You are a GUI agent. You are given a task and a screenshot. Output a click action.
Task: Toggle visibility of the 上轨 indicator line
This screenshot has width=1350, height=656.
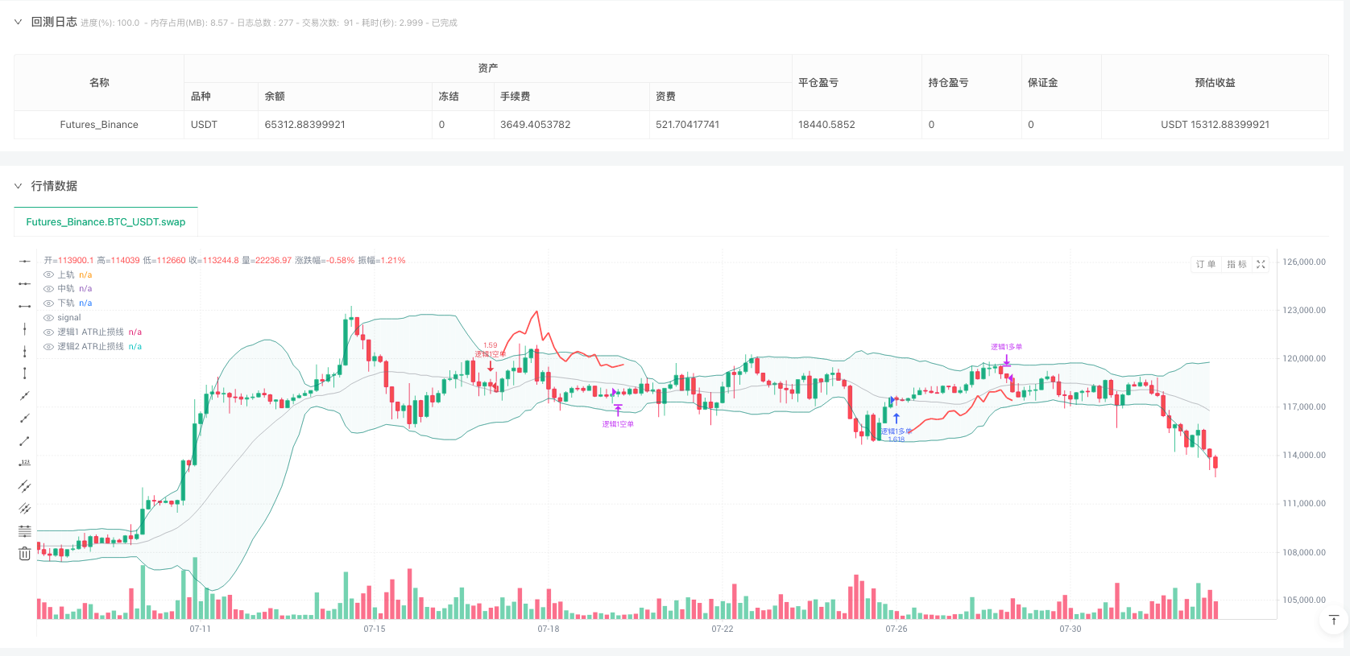tap(48, 274)
